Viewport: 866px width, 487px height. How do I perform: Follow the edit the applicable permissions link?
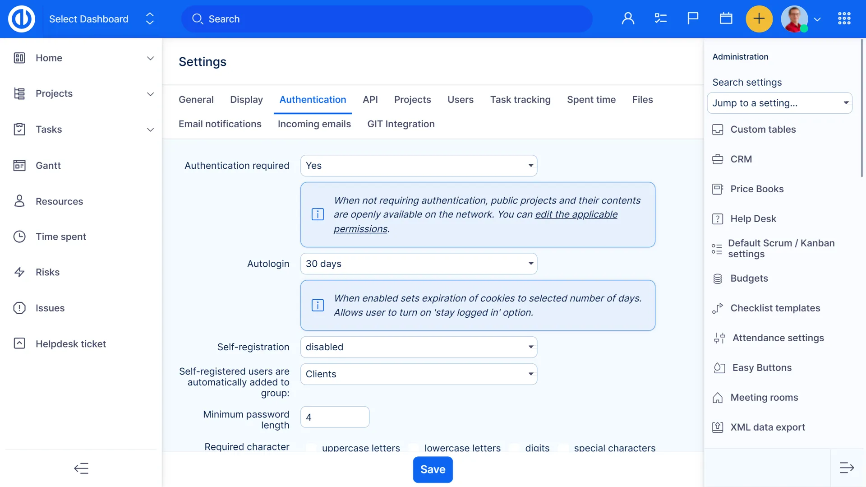tap(576, 215)
